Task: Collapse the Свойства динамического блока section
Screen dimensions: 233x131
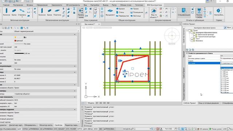Action: [187, 53]
